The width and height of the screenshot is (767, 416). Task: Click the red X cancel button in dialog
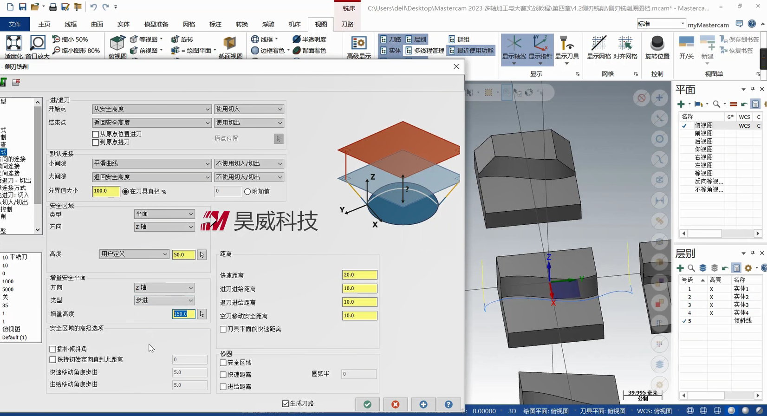click(396, 404)
